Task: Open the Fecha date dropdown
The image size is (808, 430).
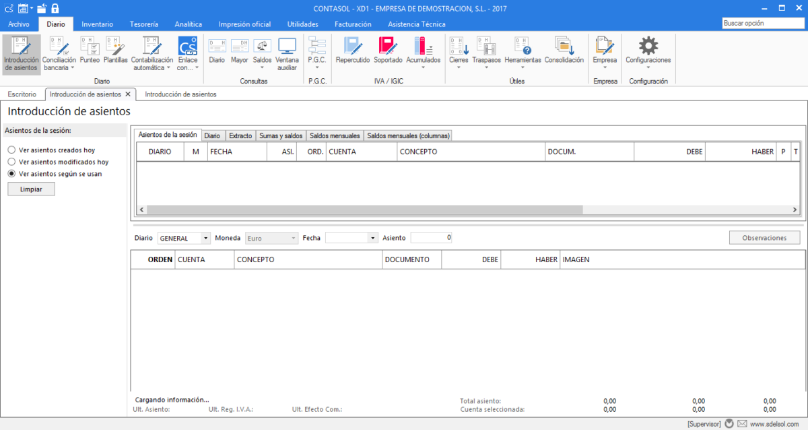Action: (373, 238)
